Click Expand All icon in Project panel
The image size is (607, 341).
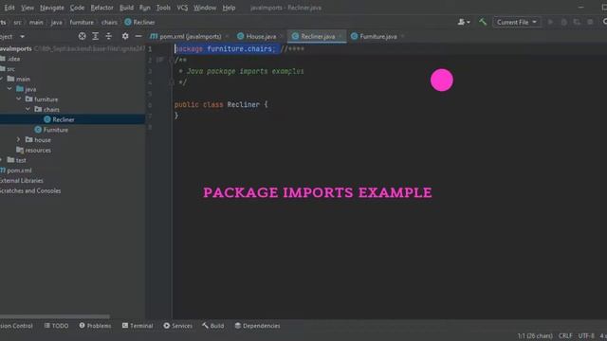[x=95, y=36]
